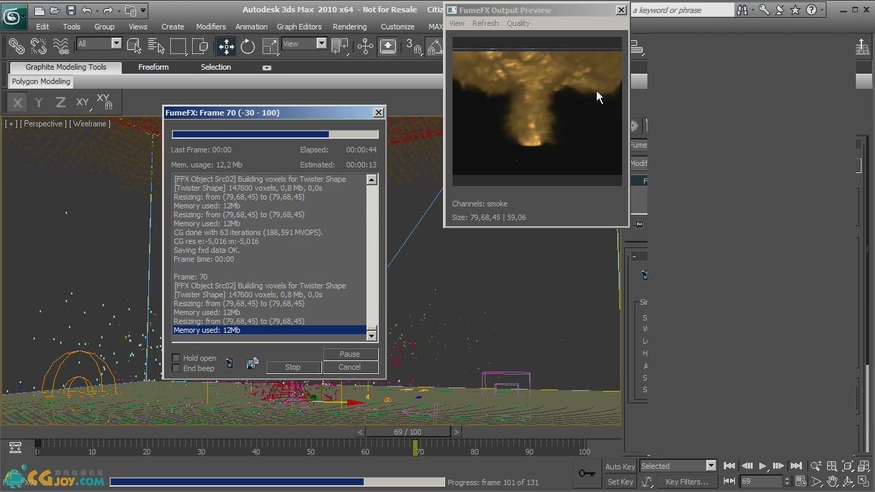Activate the Select and Rotate tool

[x=247, y=46]
